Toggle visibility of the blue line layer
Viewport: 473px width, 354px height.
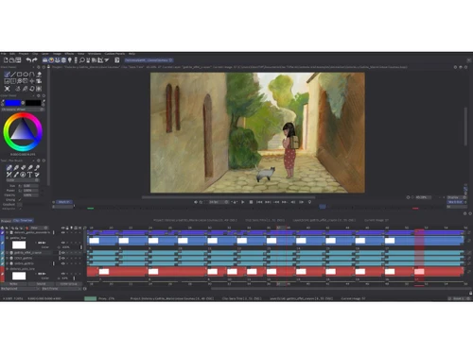tap(62, 243)
